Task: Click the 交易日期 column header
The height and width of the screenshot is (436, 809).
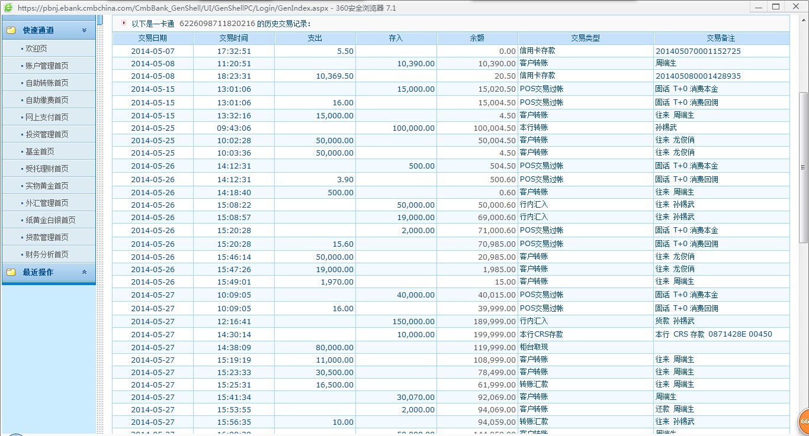Action: pos(153,38)
